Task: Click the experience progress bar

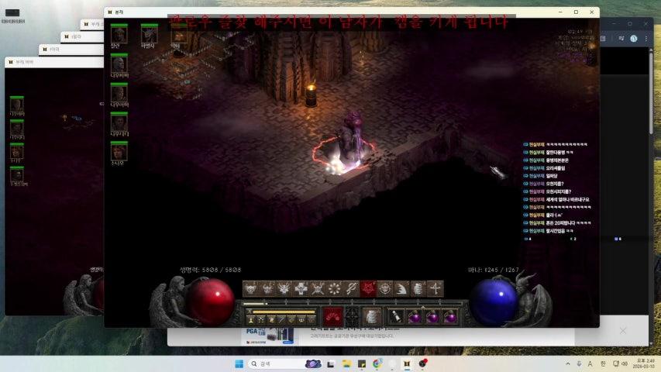Action: tap(353, 303)
